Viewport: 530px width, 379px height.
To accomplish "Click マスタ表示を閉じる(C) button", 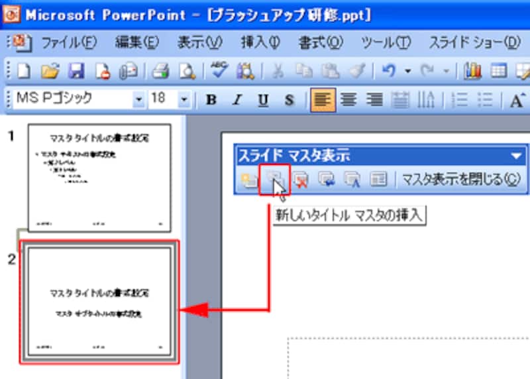I will pos(461,180).
